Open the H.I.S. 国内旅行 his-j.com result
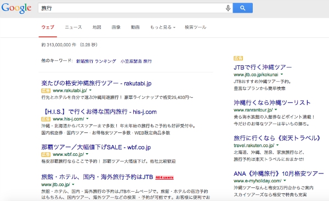The height and width of the screenshot is (201, 329). click(99, 111)
